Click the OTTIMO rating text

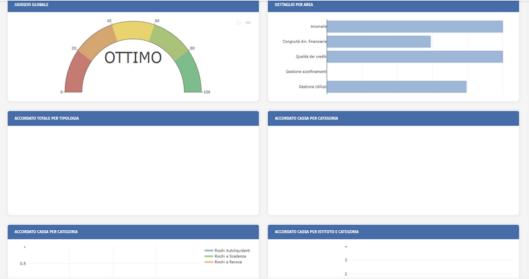pos(133,57)
